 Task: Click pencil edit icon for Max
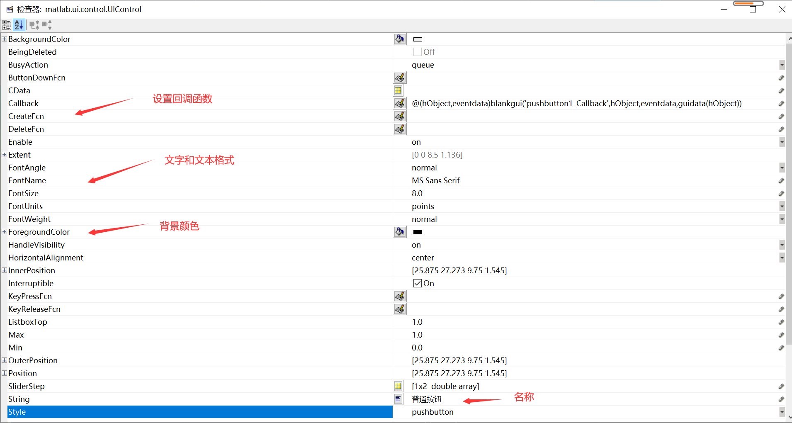point(781,335)
